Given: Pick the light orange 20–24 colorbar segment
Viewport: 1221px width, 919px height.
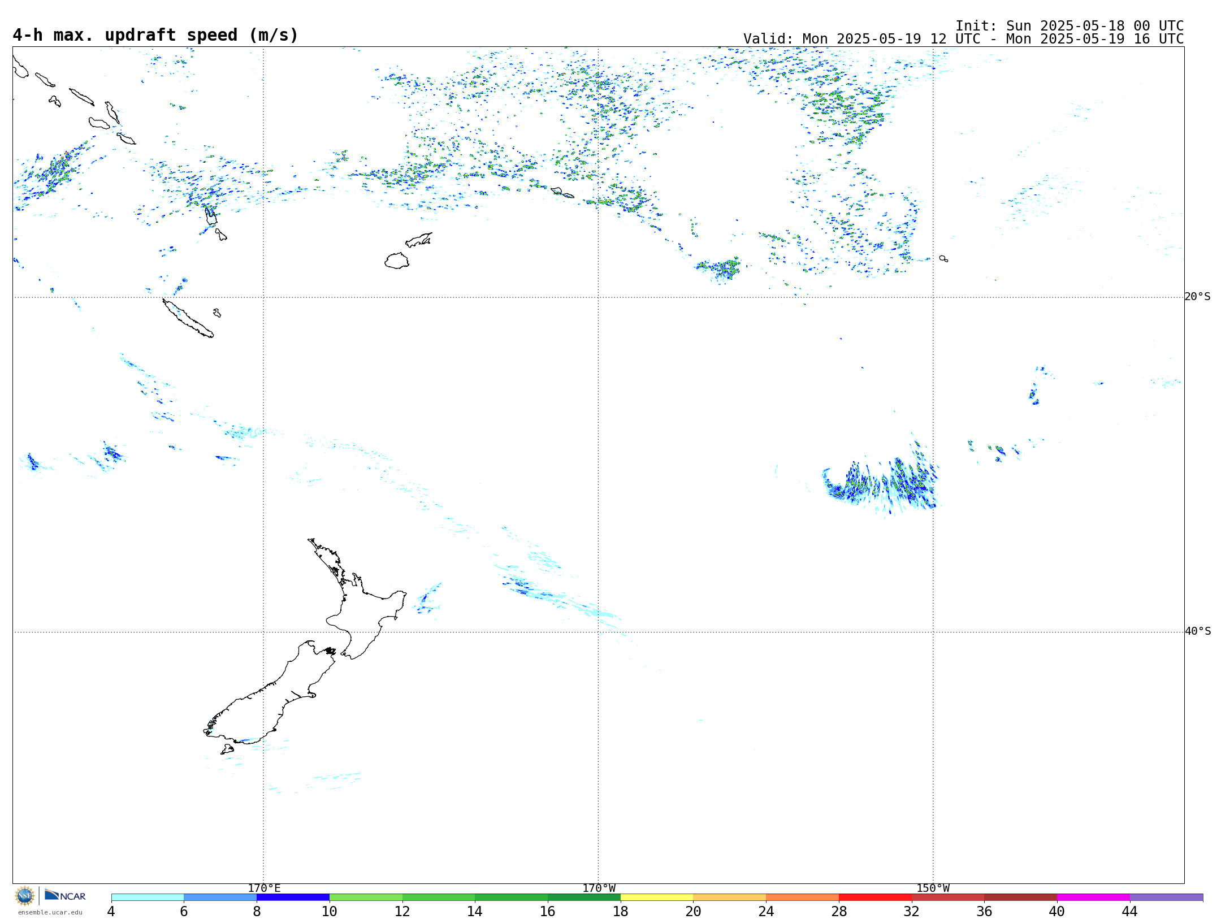Looking at the screenshot, I should click(730, 898).
